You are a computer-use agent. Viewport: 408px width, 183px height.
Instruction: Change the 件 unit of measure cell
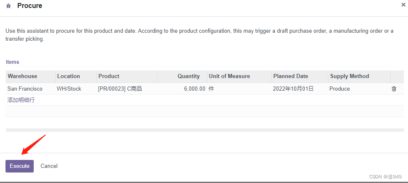coord(239,89)
